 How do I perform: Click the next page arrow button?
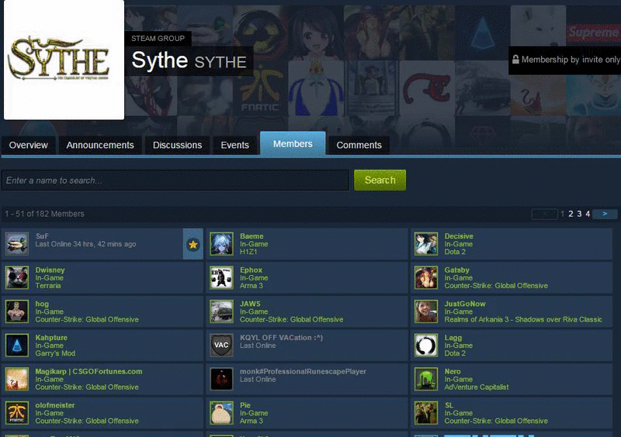(605, 214)
